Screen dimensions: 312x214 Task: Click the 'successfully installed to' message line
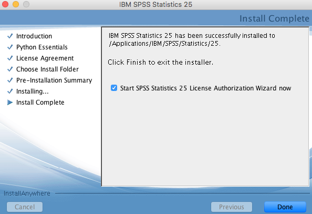click(x=192, y=35)
